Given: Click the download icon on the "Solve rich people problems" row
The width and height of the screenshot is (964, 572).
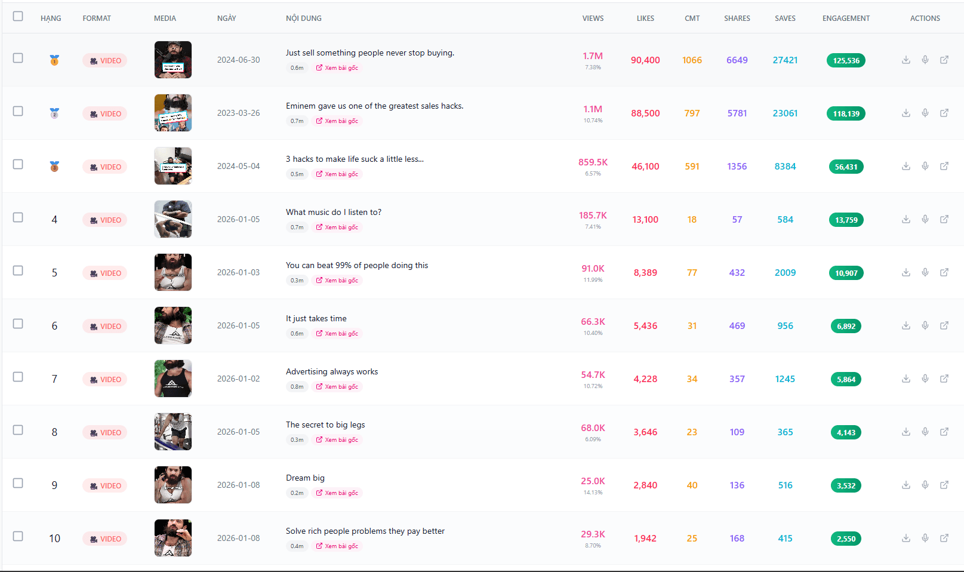Looking at the screenshot, I should (x=906, y=538).
